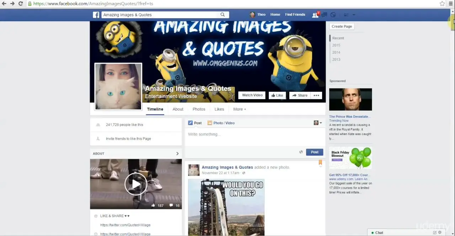Click the ellipsis more-actions button on cover
The width and height of the screenshot is (455, 236).
tap(316, 95)
